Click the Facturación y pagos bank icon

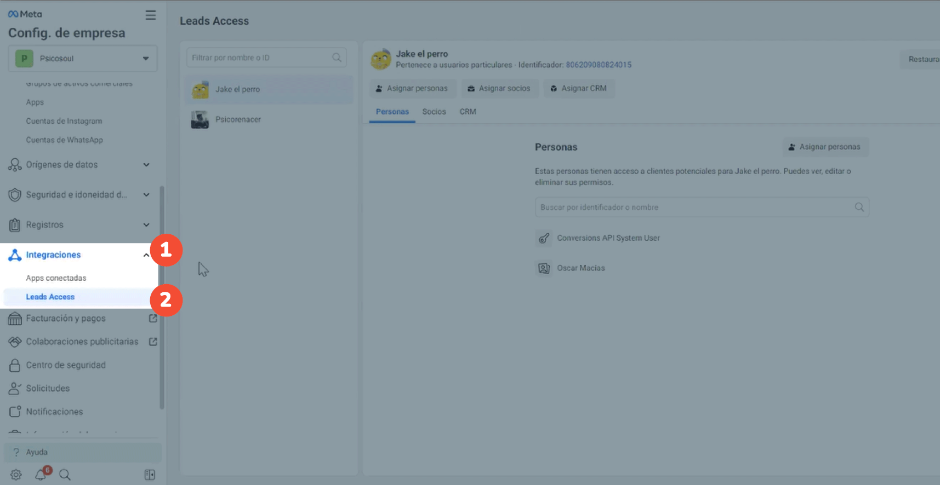(x=15, y=319)
